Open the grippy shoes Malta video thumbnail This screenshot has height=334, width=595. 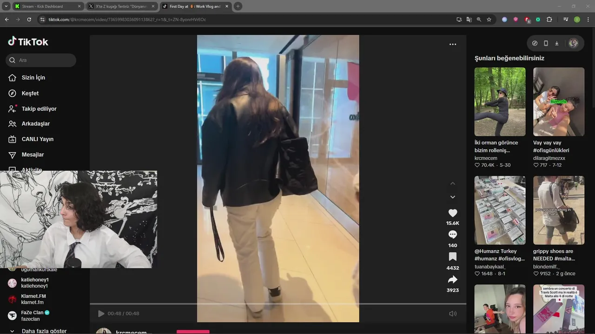click(559, 210)
